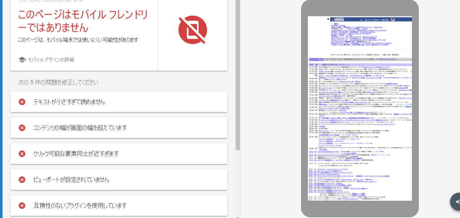Click the vertical scrollbar of results panel

coord(238,72)
